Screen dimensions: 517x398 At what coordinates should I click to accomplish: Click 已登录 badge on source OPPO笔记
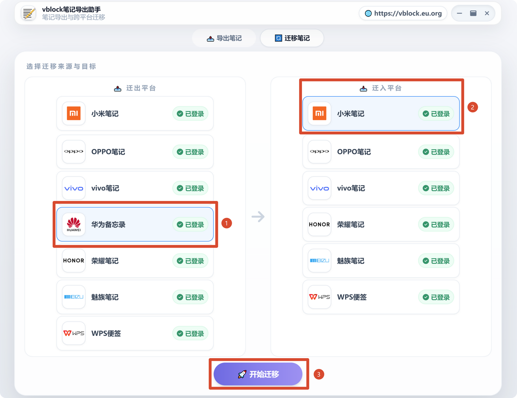coord(190,152)
